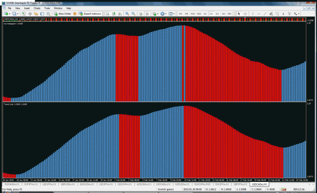The image size is (317, 193).
Task: Activate the Crosshair tool
Action: coord(245,14)
